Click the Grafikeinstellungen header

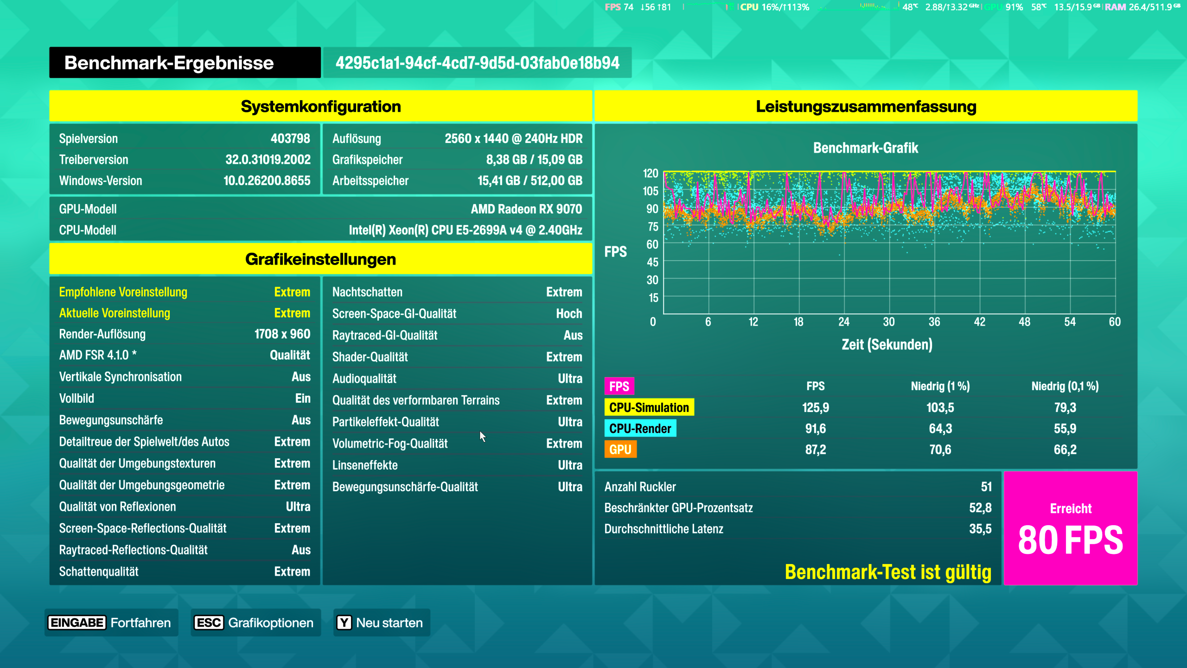tap(321, 259)
